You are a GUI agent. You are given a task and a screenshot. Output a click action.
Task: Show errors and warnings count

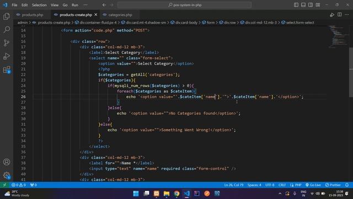point(18,185)
